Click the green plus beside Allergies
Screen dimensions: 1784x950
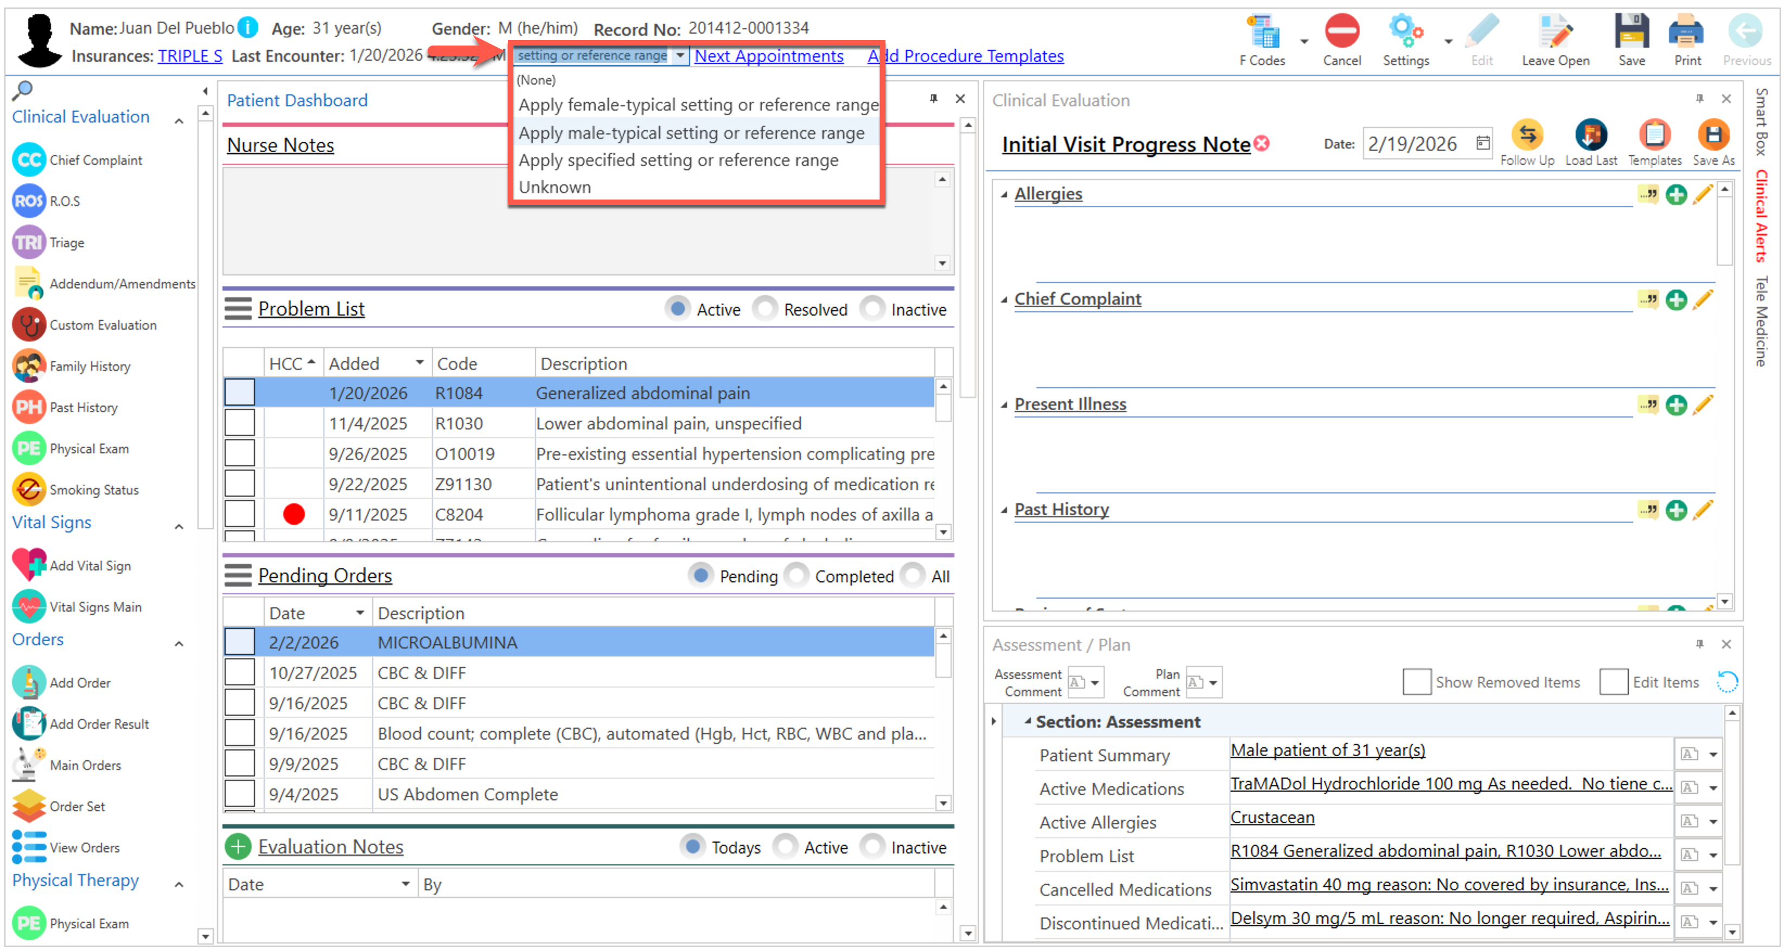click(1675, 195)
